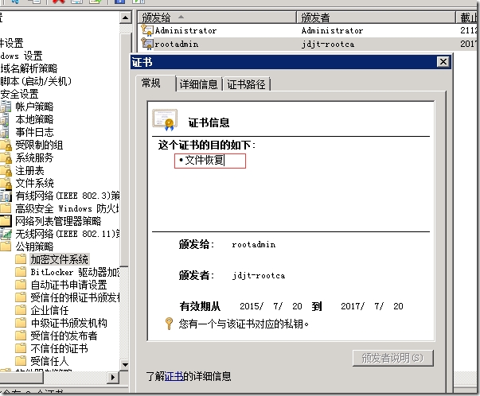Select the 常规 tab

(x=151, y=83)
